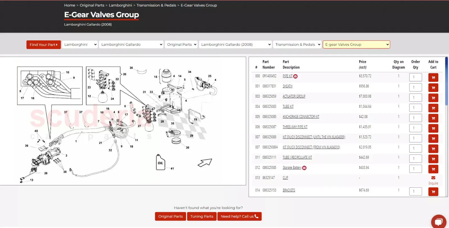The height and width of the screenshot is (228, 449).
Task: Add part 086325089 to cart
Action: (x=433, y=139)
